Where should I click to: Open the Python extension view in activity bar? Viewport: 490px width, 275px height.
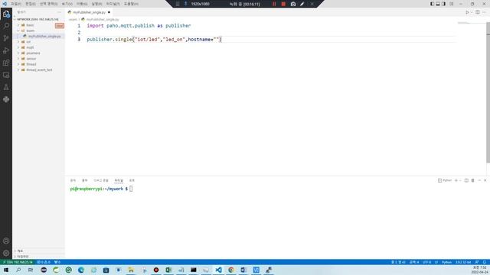[6, 99]
